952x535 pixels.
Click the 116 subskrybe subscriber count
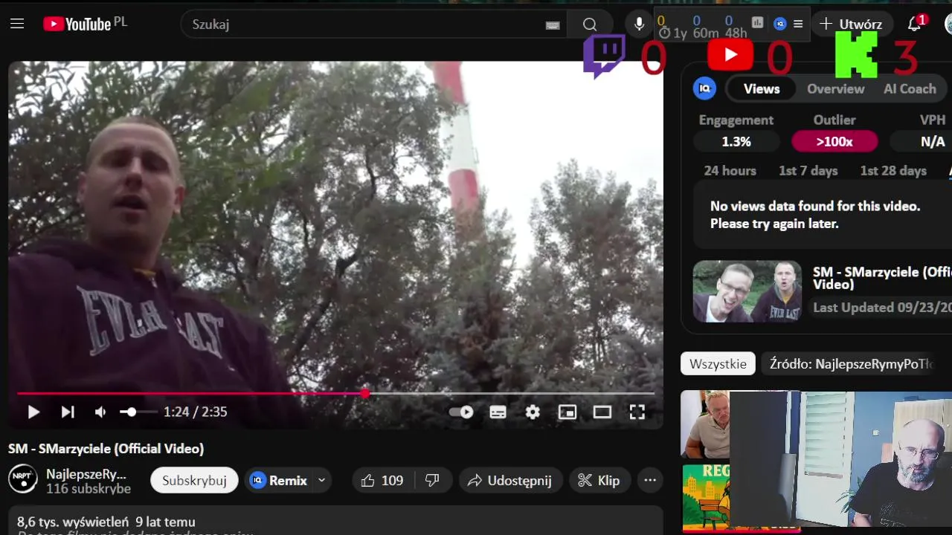pyautogui.click(x=89, y=489)
